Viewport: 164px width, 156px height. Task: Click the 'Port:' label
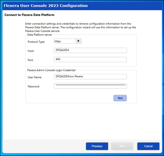[x=31, y=60]
